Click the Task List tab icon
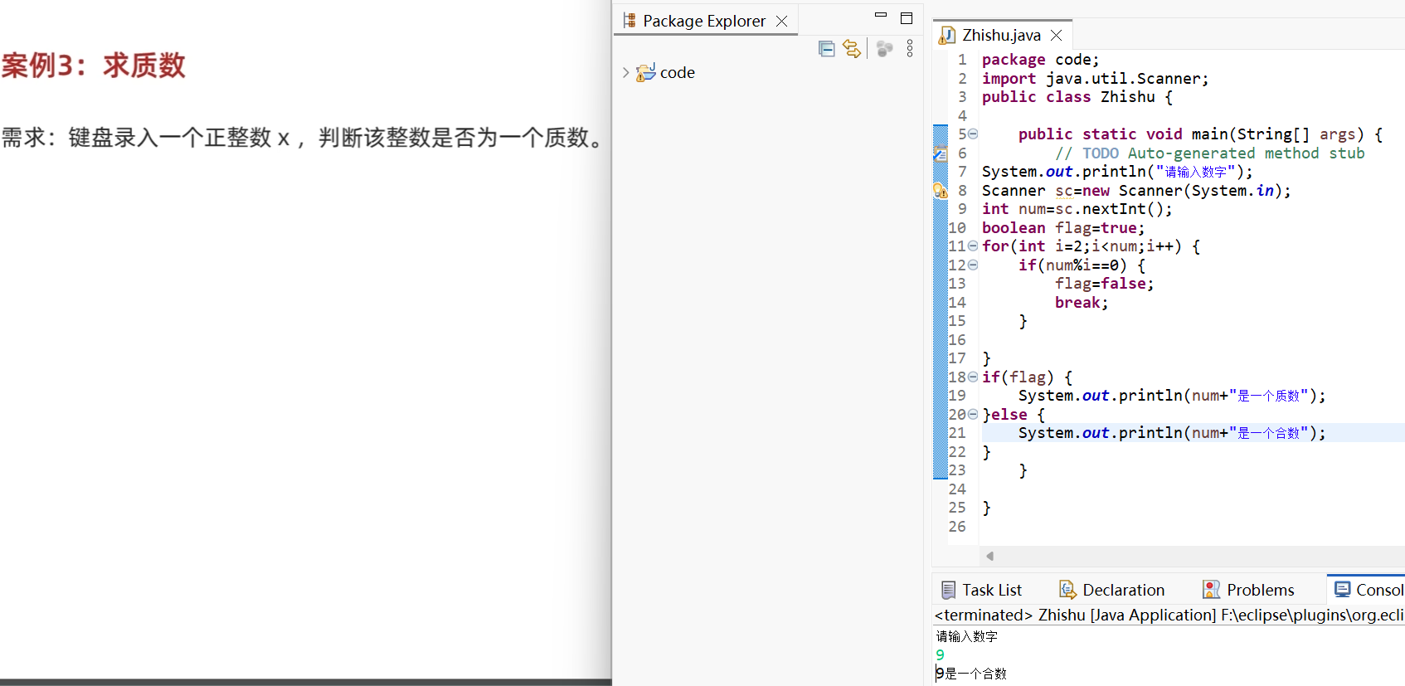1405x686 pixels. click(x=949, y=590)
